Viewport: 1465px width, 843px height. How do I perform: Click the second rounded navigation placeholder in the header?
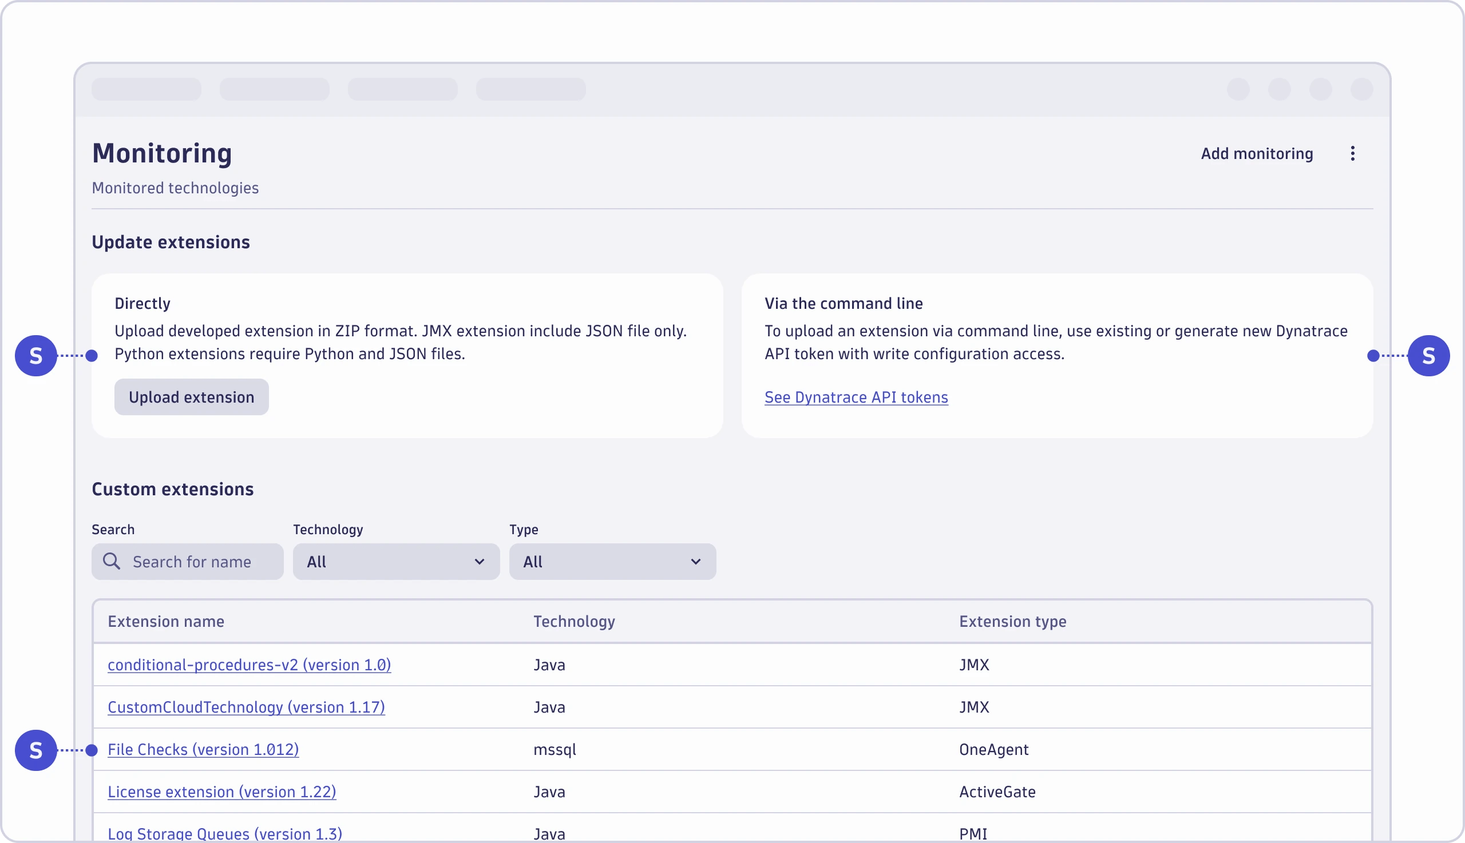(274, 89)
